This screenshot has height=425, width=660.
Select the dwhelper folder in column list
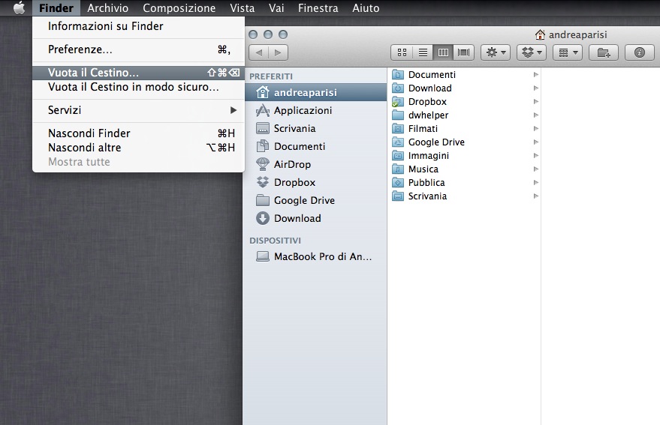click(x=465, y=115)
